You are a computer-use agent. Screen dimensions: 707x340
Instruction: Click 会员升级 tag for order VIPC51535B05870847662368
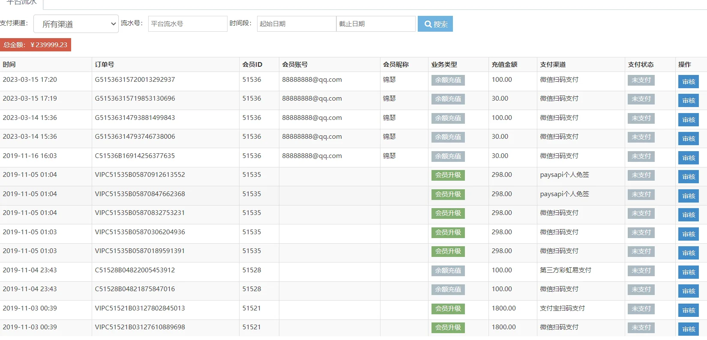click(448, 194)
